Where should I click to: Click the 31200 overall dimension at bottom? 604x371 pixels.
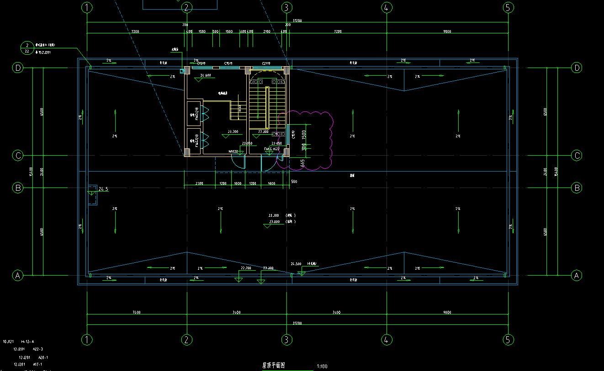[297, 323]
